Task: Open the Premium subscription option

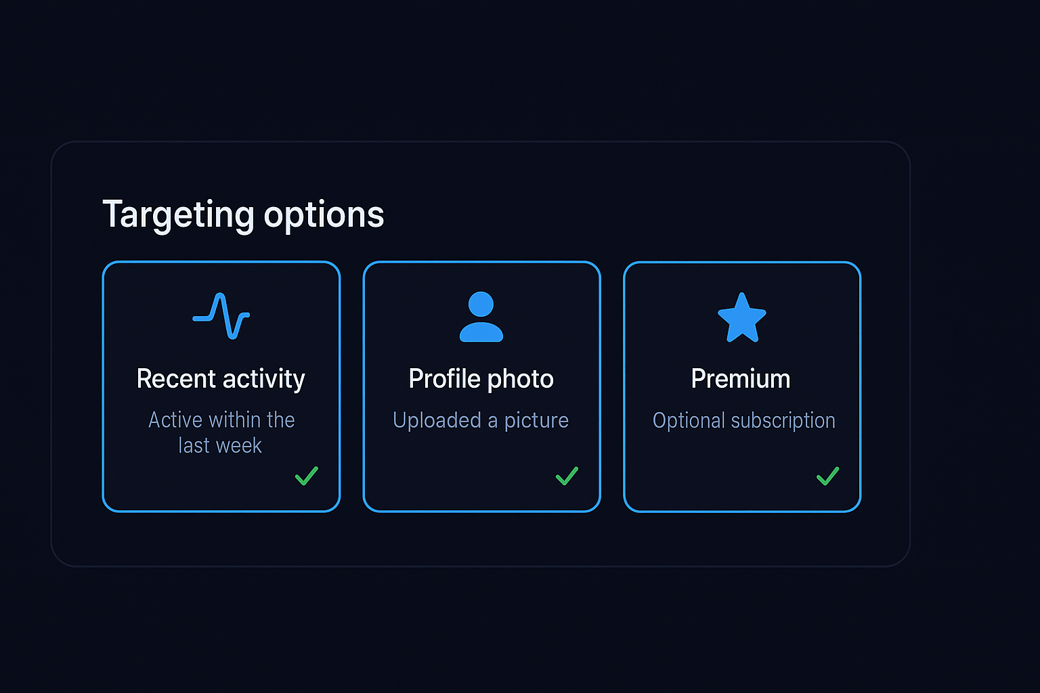Action: 742,386
